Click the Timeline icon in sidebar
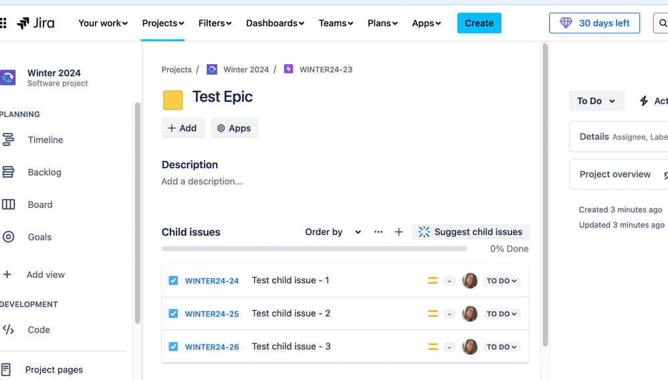668x380 pixels. [9, 140]
